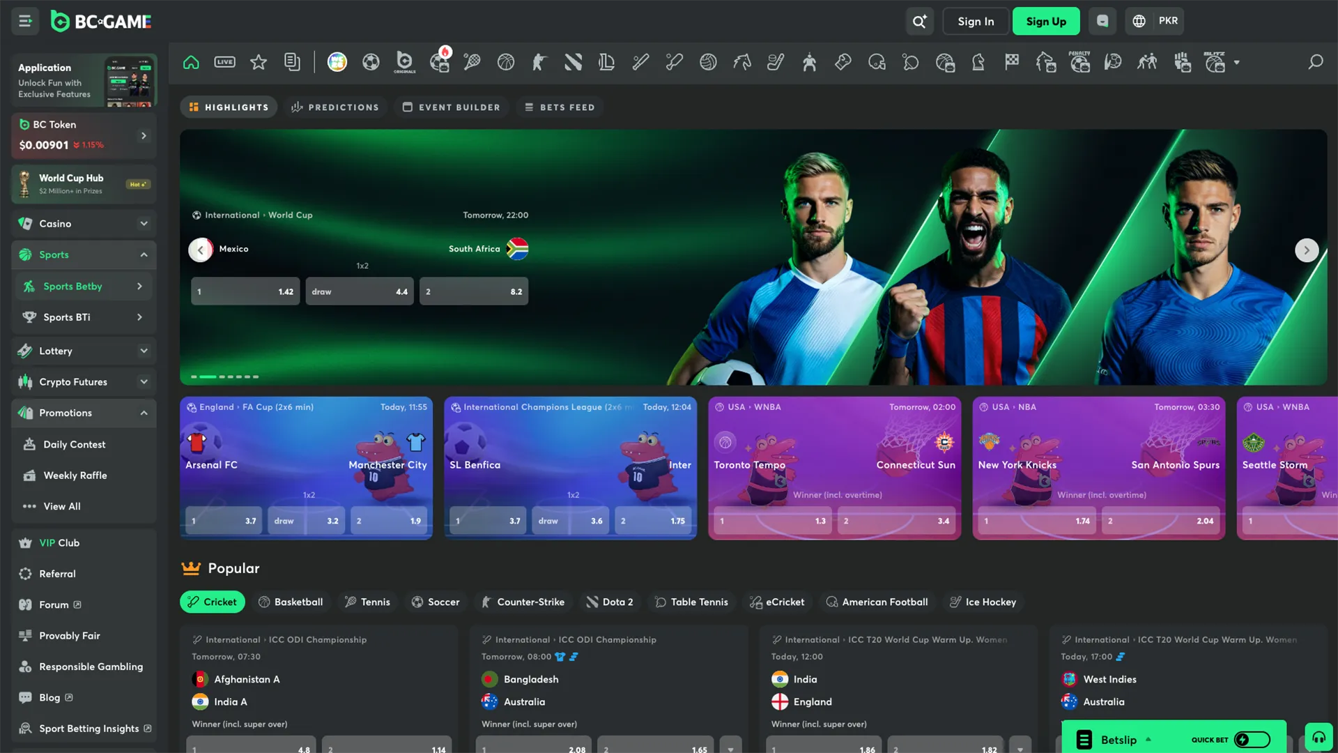Select the chess knight icon
Screen dimensions: 1338x753
[x=978, y=62]
